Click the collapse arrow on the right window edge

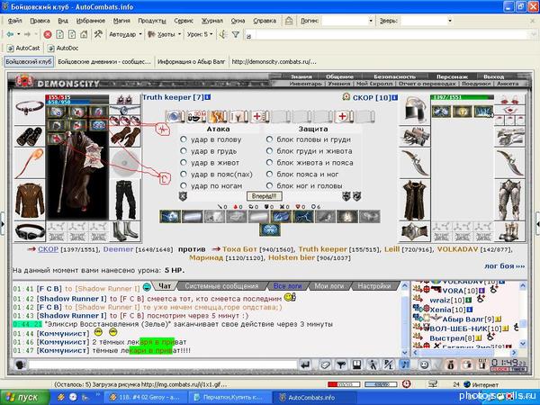537,224
